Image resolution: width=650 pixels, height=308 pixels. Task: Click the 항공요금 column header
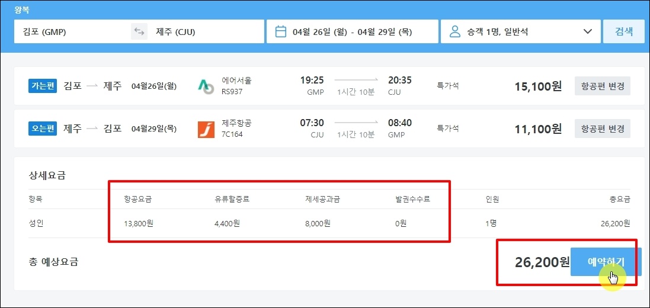pyautogui.click(x=137, y=199)
